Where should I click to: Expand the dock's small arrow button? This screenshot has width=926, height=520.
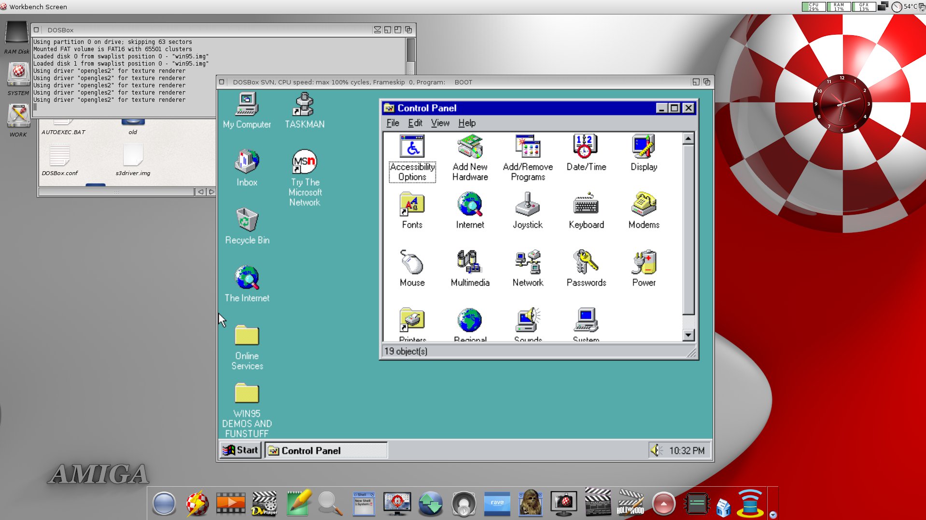[772, 514]
